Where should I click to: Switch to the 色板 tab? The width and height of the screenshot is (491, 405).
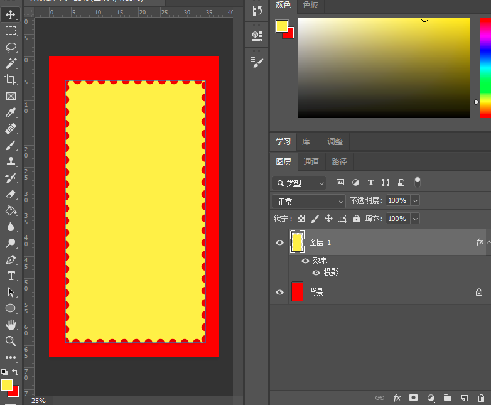click(x=310, y=5)
